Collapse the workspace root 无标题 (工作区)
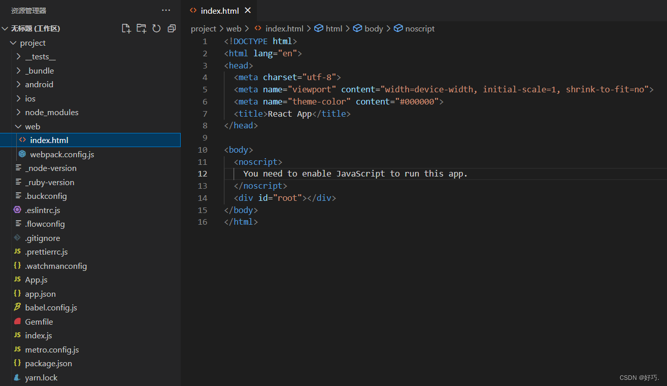 (5, 28)
